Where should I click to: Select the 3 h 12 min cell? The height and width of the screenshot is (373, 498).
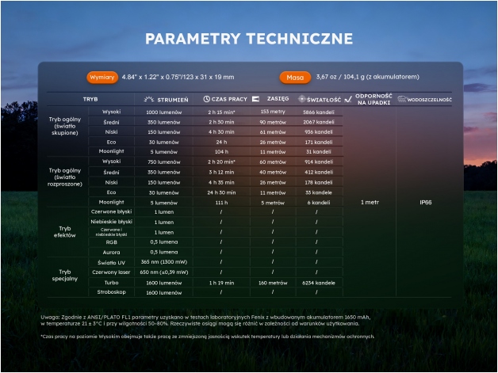click(221, 172)
